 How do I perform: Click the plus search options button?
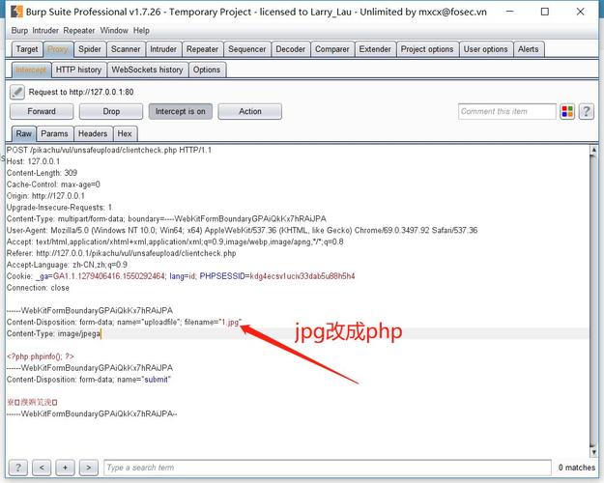coord(65,468)
